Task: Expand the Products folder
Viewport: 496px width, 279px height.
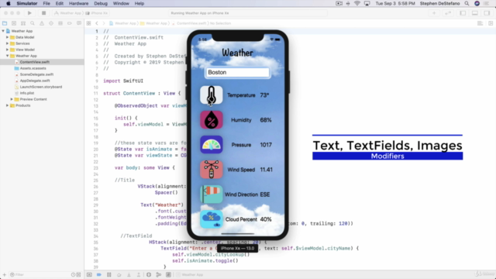Action: coord(7,105)
